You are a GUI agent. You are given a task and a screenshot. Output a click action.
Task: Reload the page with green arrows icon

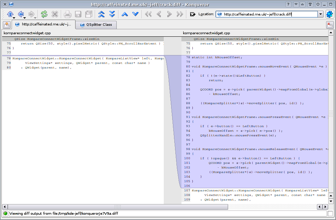tap(44, 14)
